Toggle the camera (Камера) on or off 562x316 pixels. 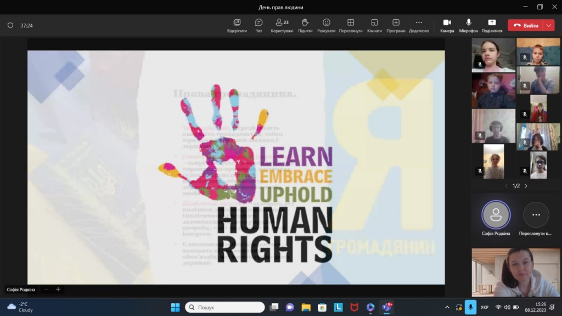pyautogui.click(x=447, y=25)
